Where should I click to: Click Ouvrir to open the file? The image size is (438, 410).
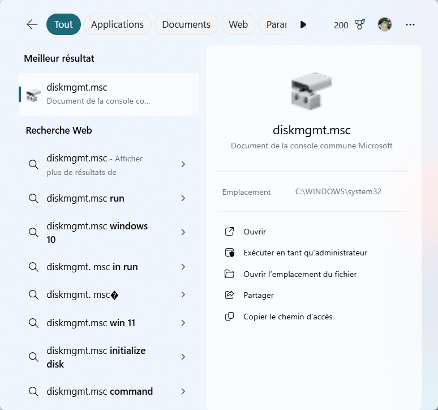[255, 232]
